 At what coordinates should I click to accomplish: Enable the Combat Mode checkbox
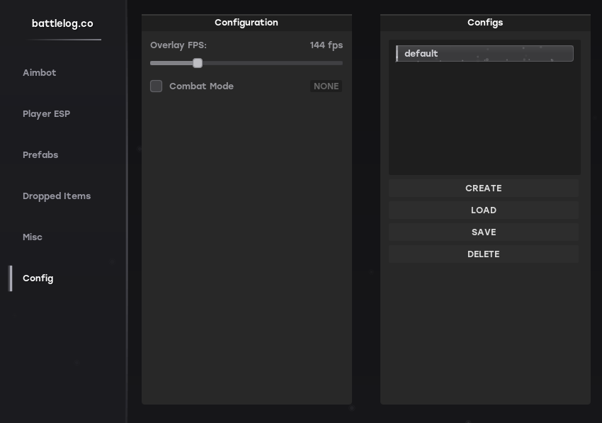coord(156,86)
